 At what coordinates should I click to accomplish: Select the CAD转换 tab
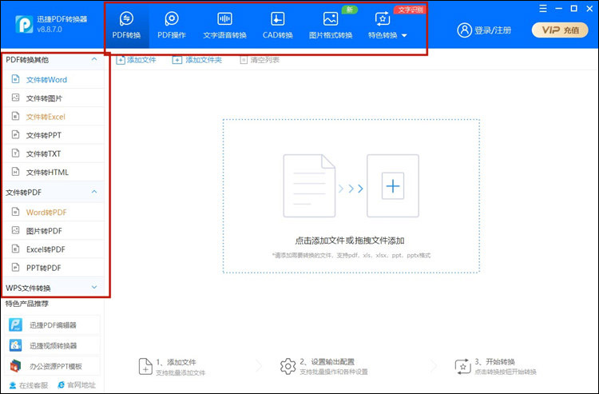pos(278,26)
